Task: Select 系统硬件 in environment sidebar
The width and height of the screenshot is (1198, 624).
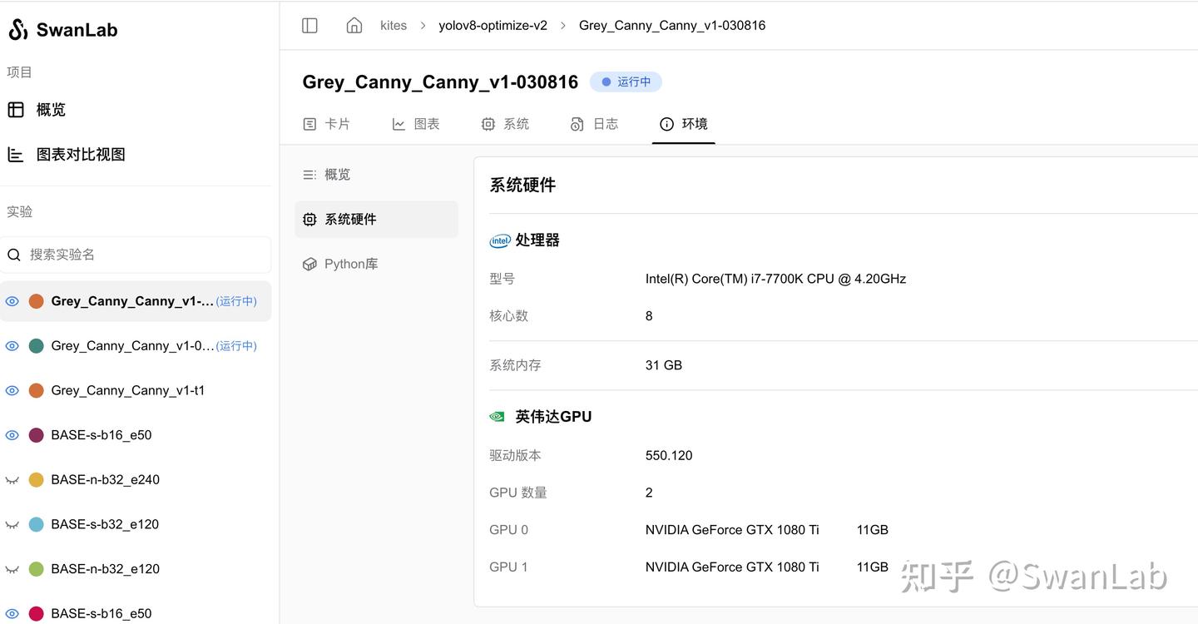Action: [376, 220]
